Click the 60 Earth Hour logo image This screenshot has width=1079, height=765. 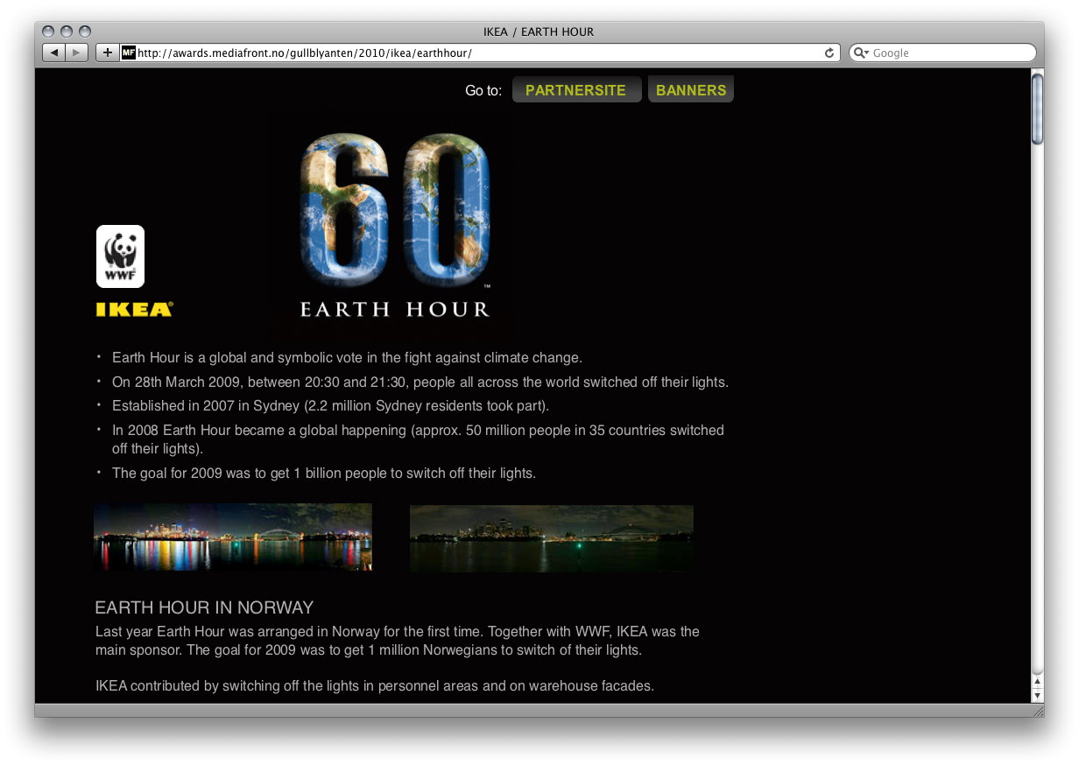pyautogui.click(x=394, y=225)
